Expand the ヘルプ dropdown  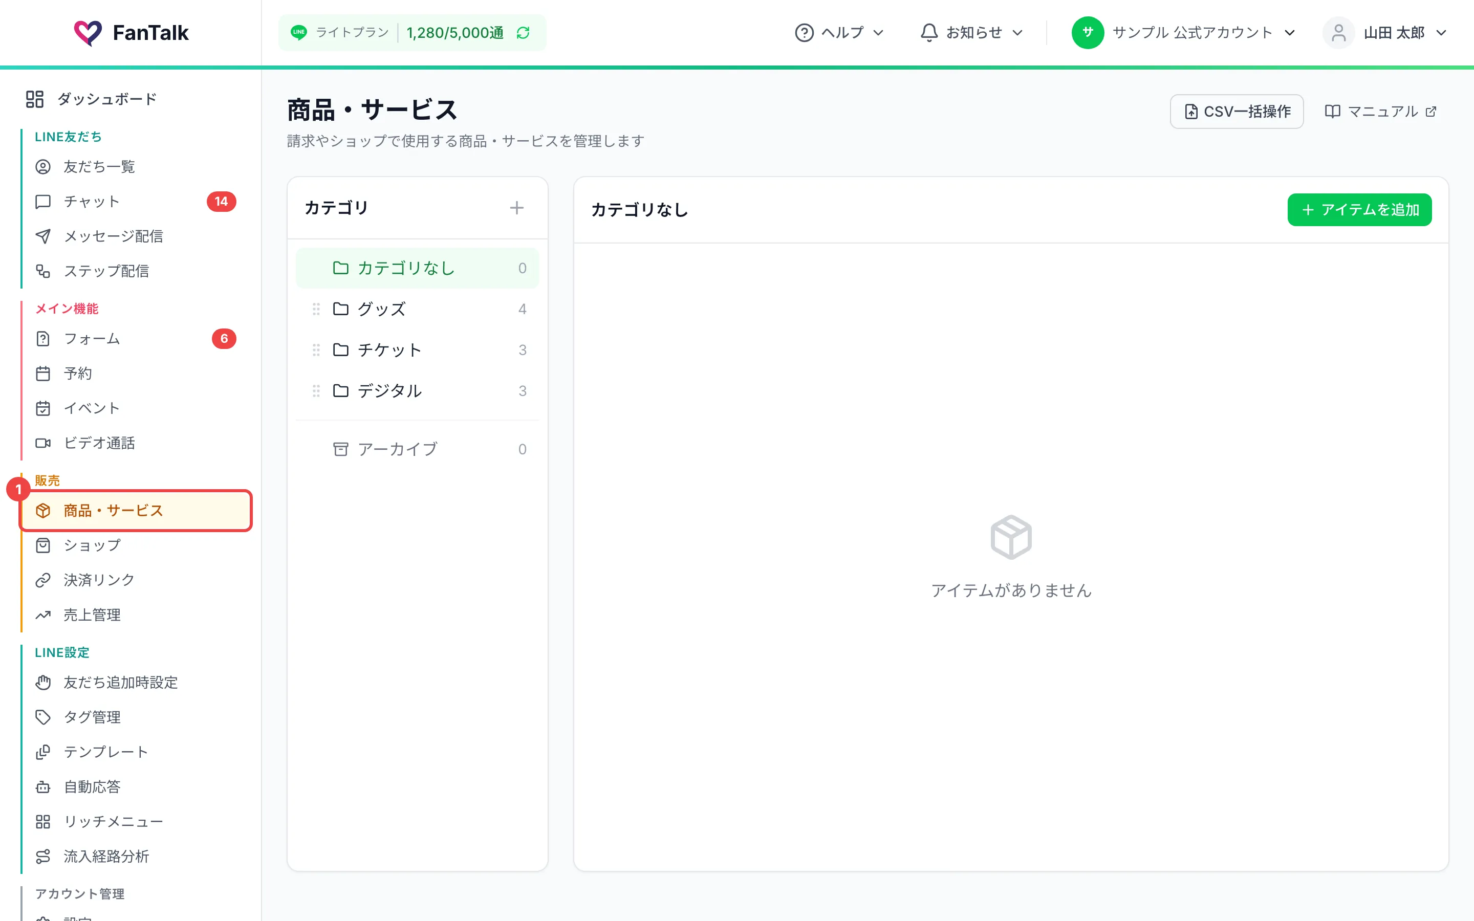click(839, 33)
